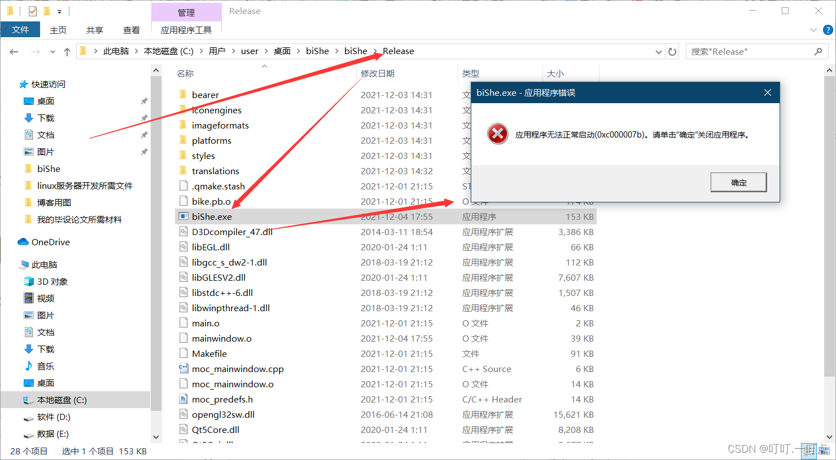
Task: Sort files by 名称 column
Action: pos(185,73)
